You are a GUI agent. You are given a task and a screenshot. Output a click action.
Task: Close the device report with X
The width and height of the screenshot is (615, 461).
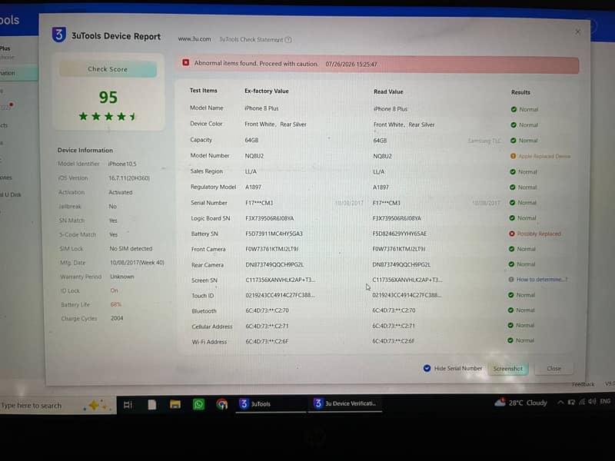click(577, 32)
